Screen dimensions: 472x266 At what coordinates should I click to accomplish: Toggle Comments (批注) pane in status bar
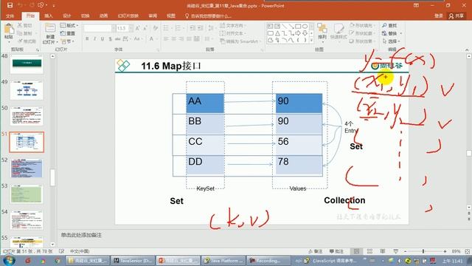pyautogui.click(x=336, y=251)
